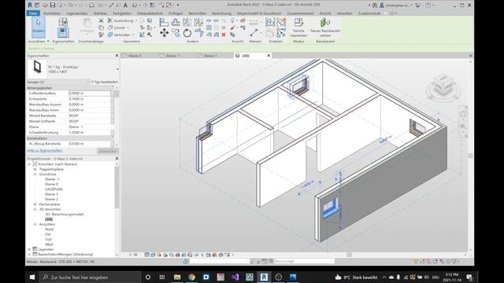Open Einfügen ribbon tab

[176, 13]
